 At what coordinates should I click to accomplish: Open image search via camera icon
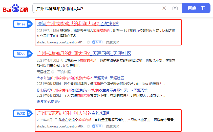click(x=175, y=8)
